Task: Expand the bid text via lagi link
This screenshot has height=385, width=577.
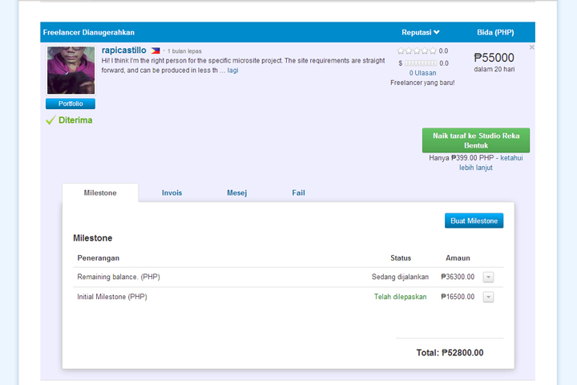Action: pyautogui.click(x=232, y=71)
